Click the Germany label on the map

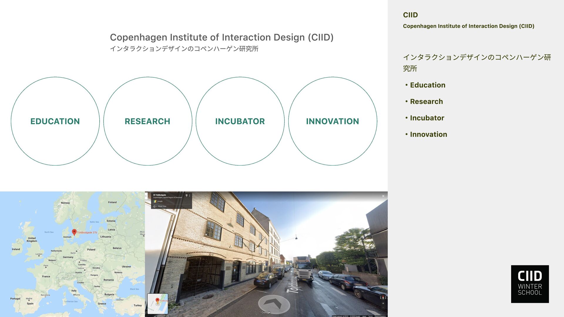click(x=68, y=257)
